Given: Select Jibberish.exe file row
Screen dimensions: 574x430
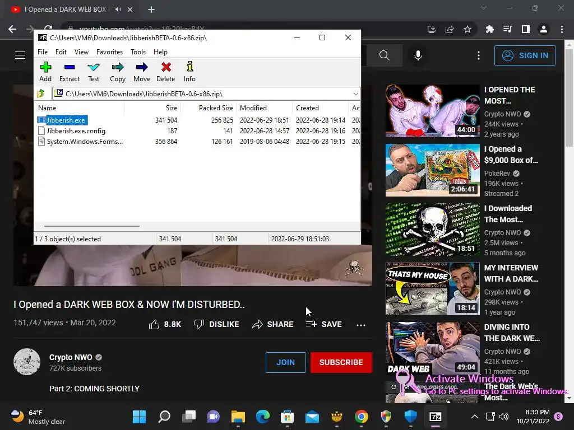Looking at the screenshot, I should pyautogui.click(x=198, y=120).
